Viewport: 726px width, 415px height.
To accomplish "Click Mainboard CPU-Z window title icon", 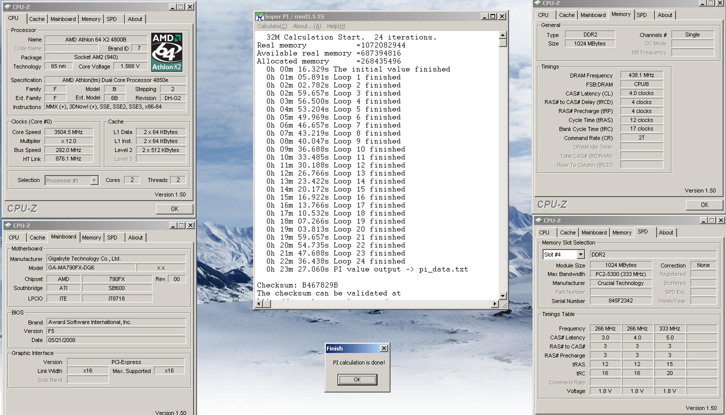I will click(8, 225).
